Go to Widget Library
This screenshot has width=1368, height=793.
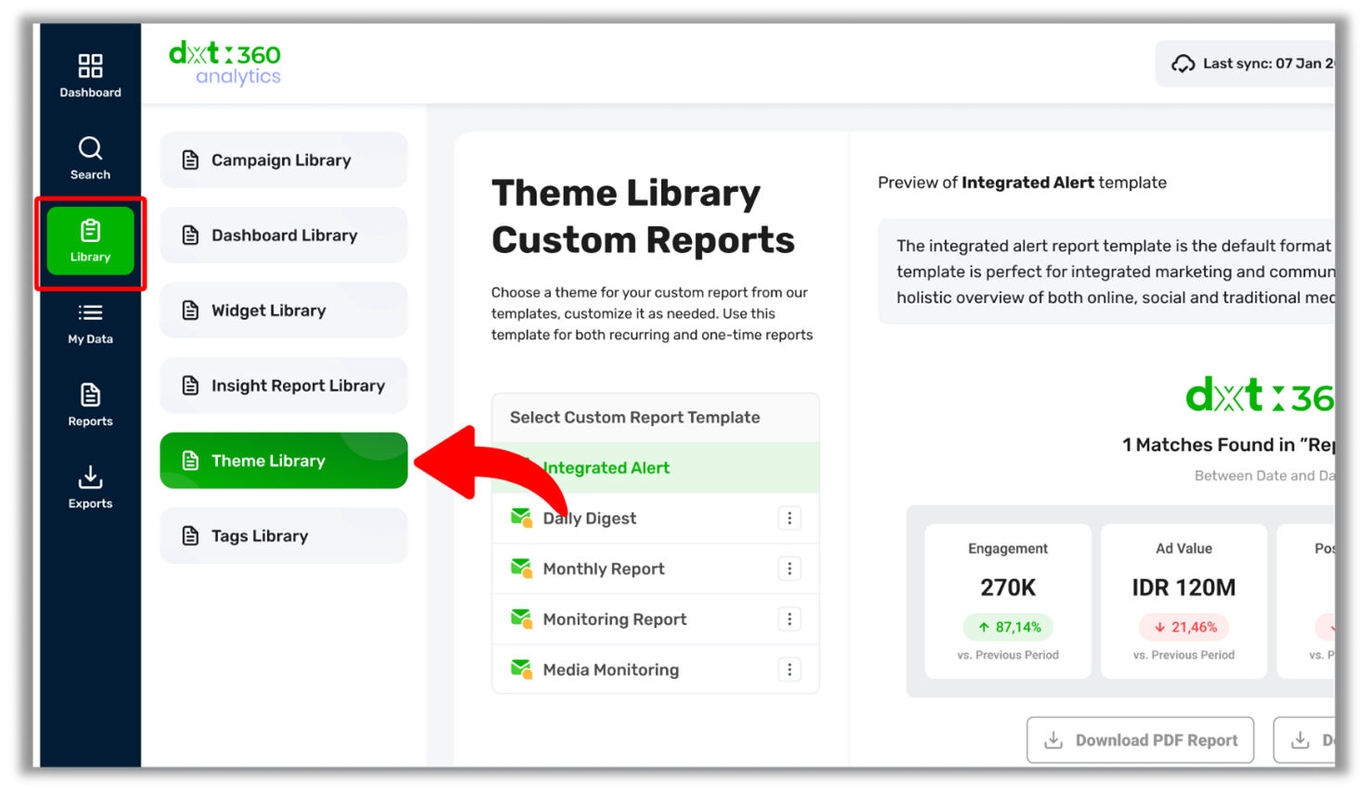click(284, 311)
